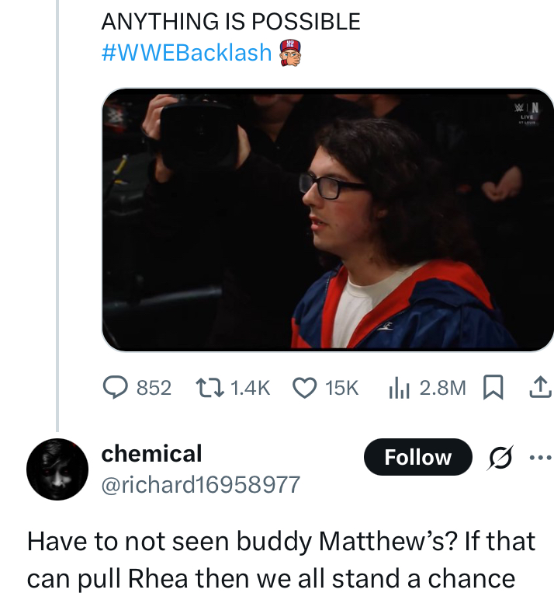Open the @richard16958977 handle
This screenshot has width=554, height=593.
(x=201, y=484)
